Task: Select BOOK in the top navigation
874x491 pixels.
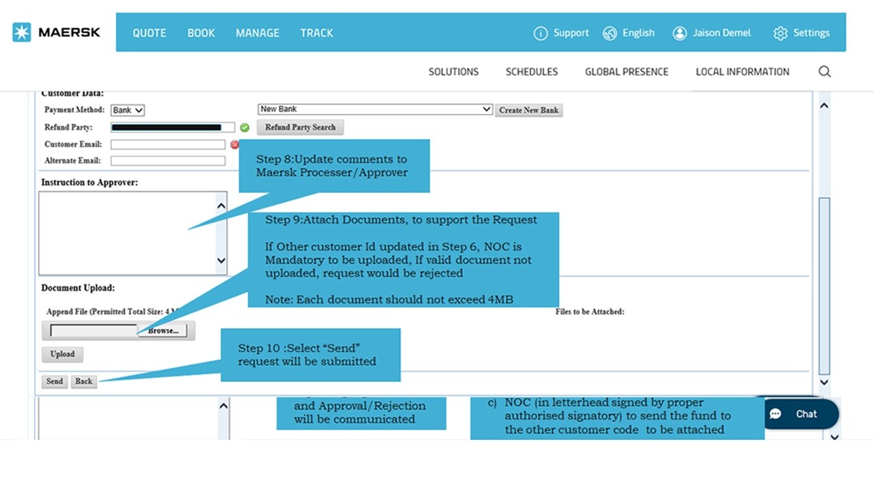Action: pos(201,33)
